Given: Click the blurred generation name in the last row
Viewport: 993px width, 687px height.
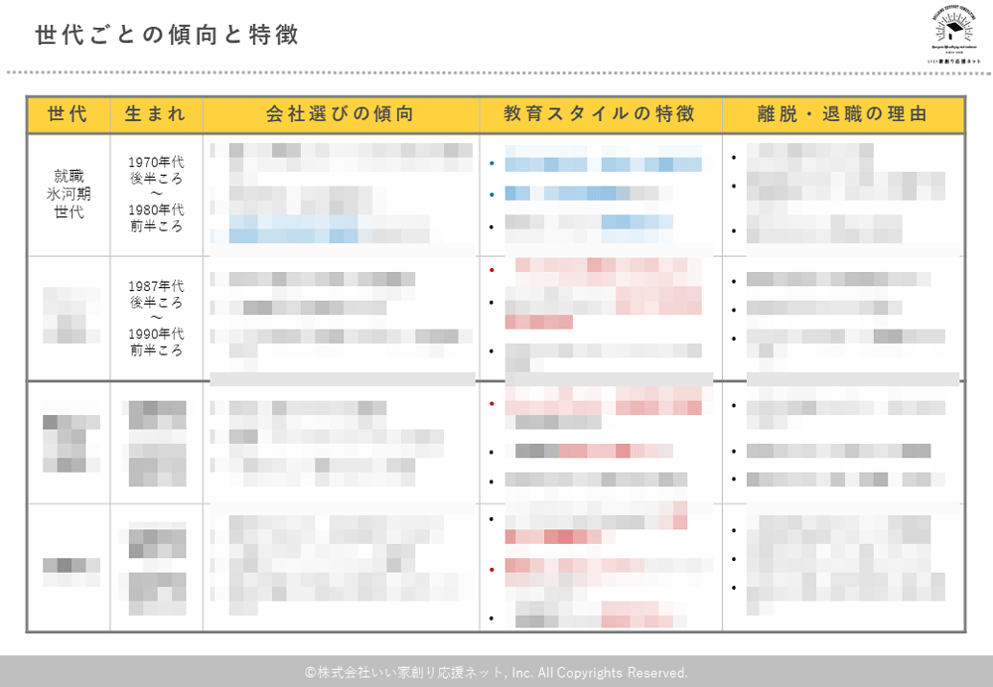Looking at the screenshot, I should pos(68,568).
